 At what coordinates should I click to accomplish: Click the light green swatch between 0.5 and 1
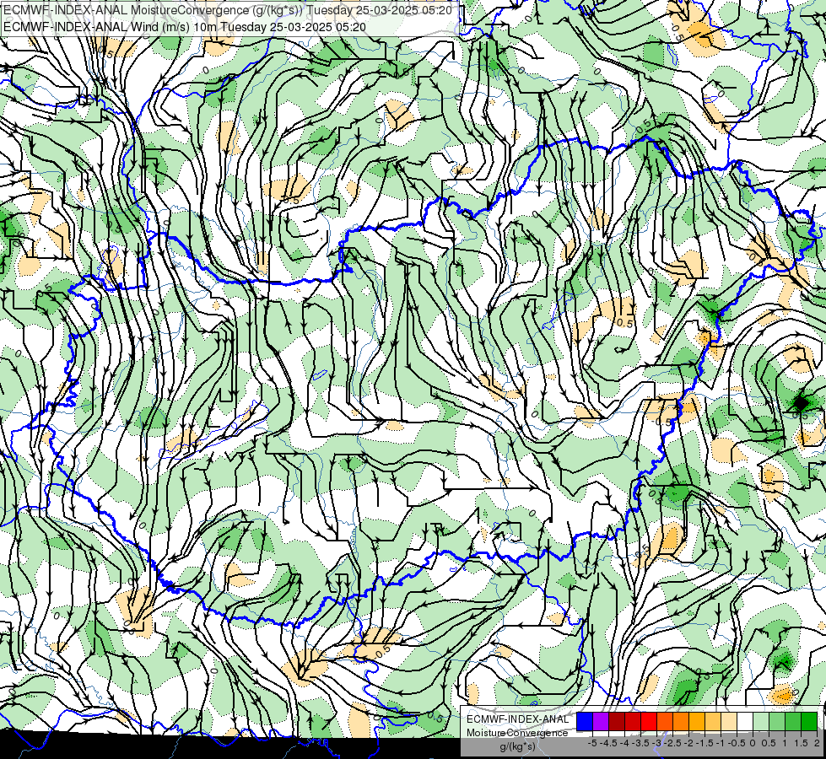[x=777, y=722]
